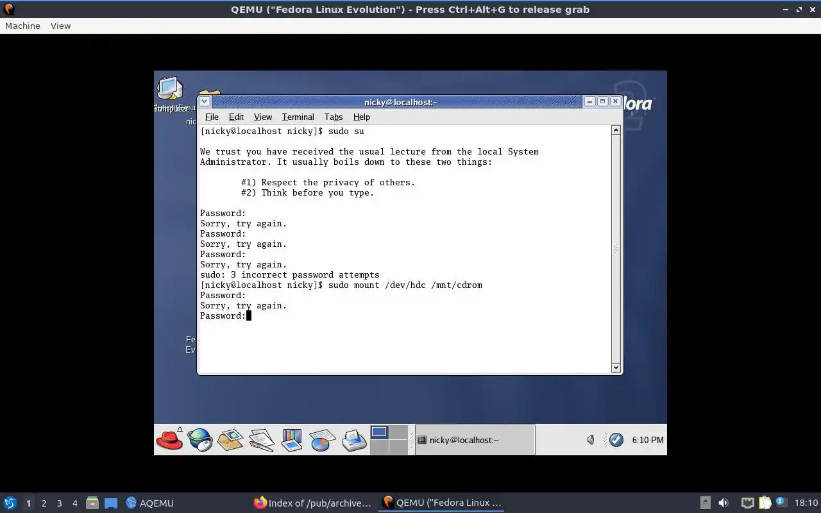Click the blue checkmark update notifier icon
821x513 pixels.
click(616, 440)
